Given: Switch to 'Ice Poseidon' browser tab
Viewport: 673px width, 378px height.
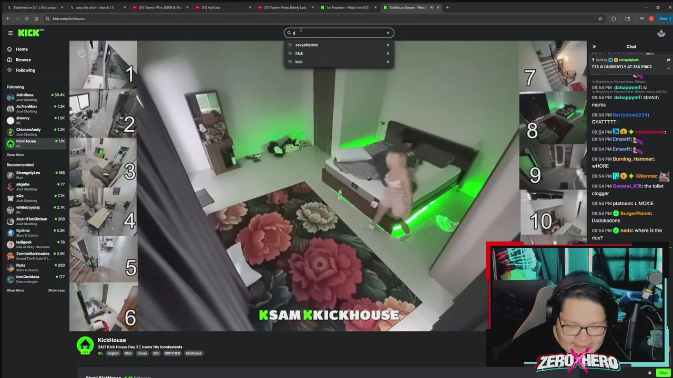Looking at the screenshot, I should point(348,7).
